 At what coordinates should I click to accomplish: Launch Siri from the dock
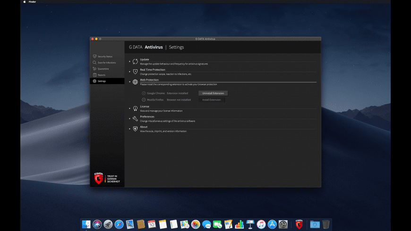click(97, 224)
